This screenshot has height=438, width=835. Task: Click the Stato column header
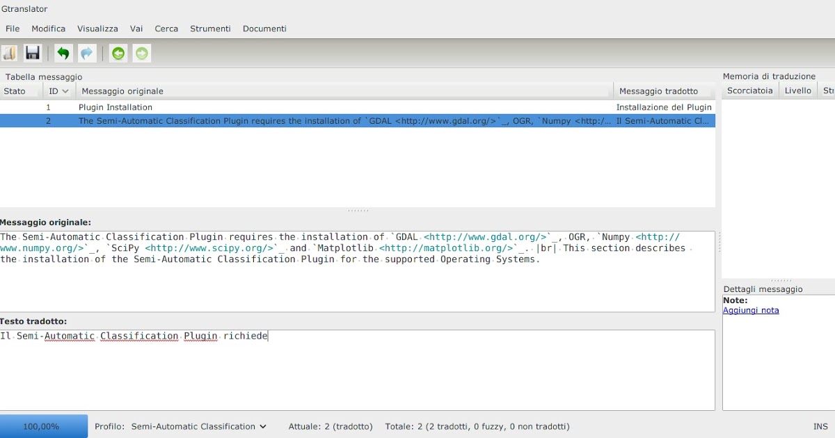(x=21, y=91)
